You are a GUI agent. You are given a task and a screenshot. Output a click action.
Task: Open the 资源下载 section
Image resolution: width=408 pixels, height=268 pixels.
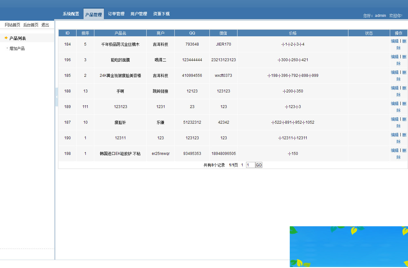(161, 14)
